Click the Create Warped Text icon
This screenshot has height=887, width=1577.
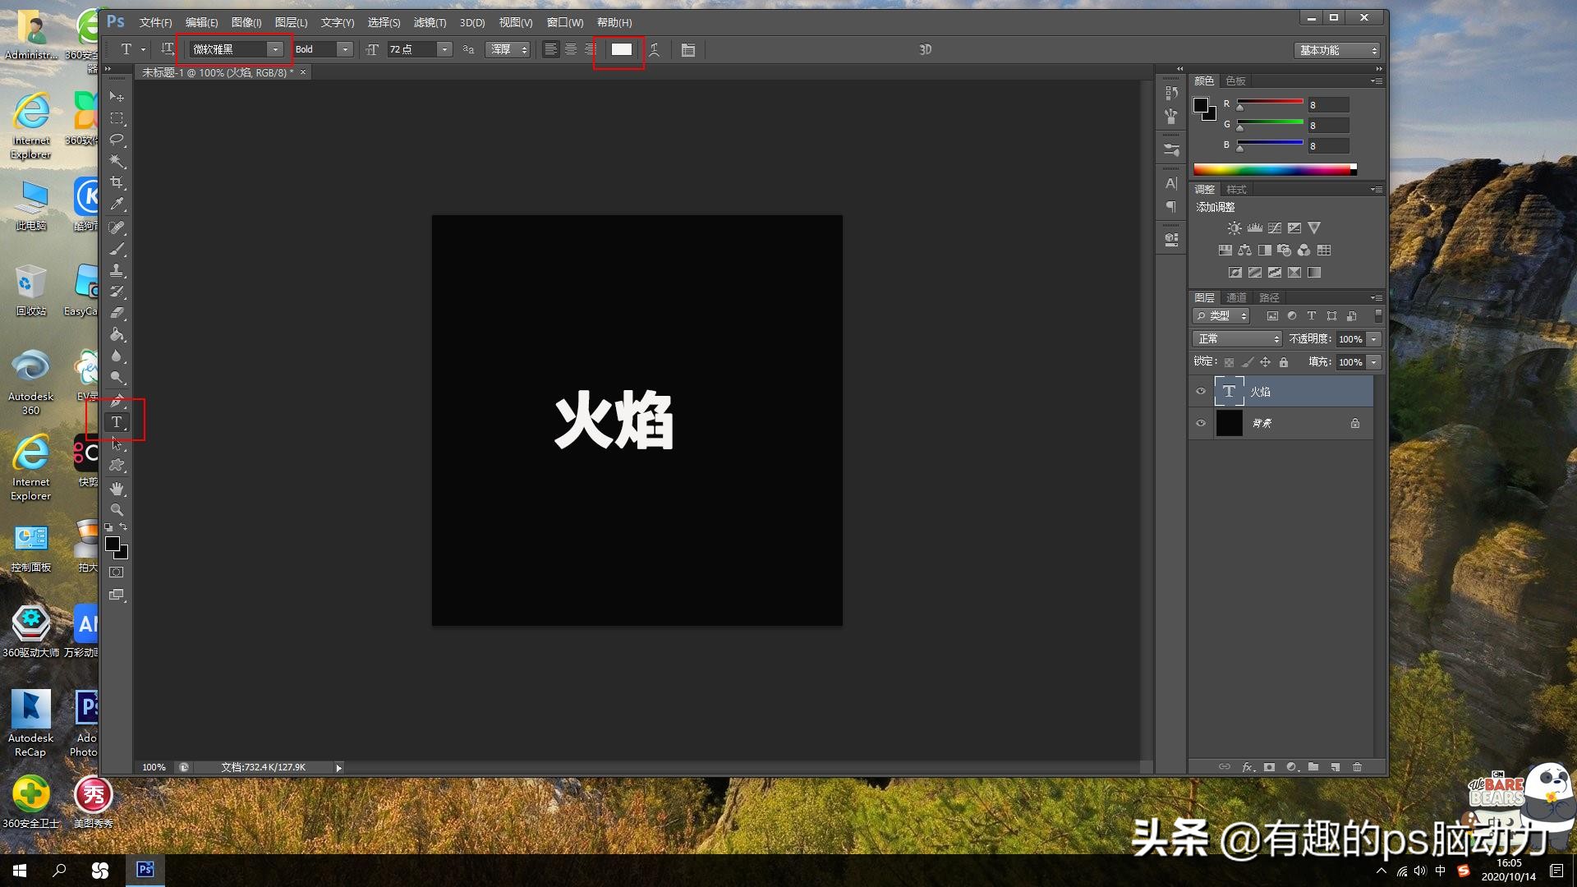655,50
